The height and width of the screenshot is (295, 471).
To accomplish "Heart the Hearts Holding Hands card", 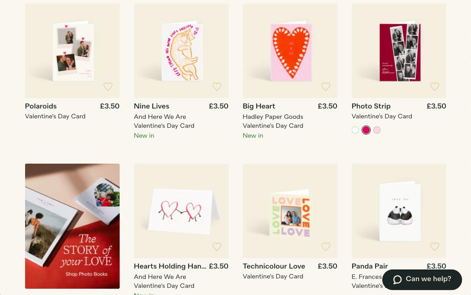I will click(x=217, y=247).
